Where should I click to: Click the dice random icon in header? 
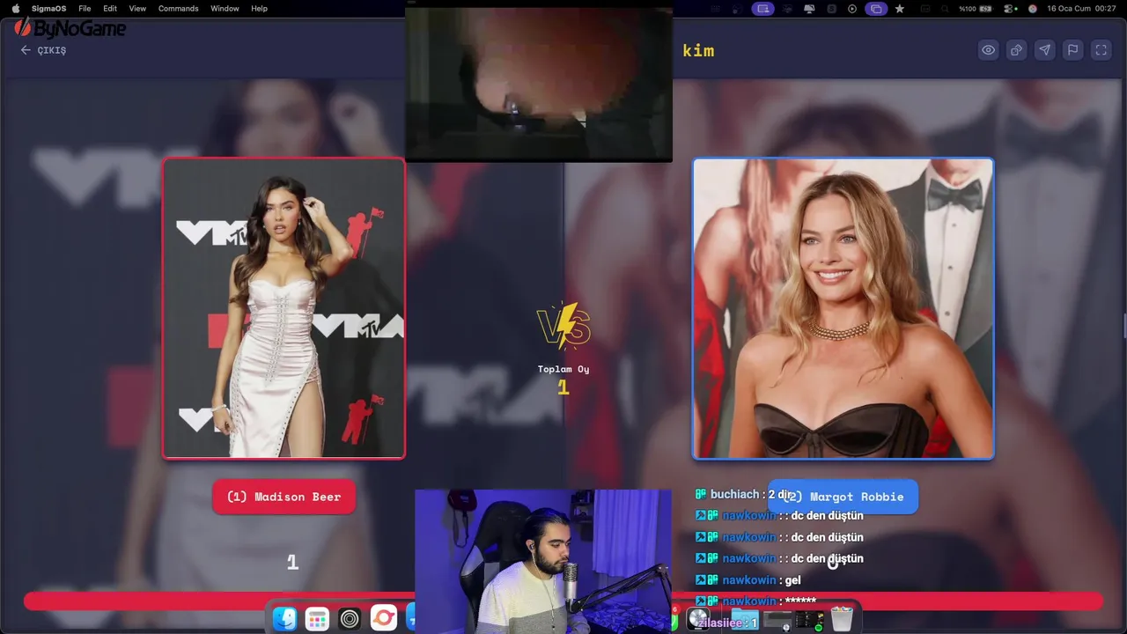click(1017, 50)
